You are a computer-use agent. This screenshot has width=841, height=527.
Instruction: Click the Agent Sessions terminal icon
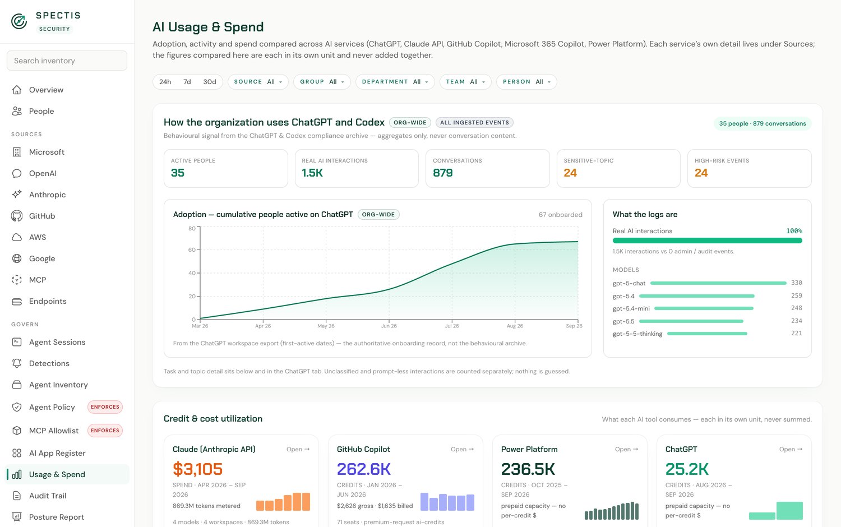pyautogui.click(x=17, y=342)
